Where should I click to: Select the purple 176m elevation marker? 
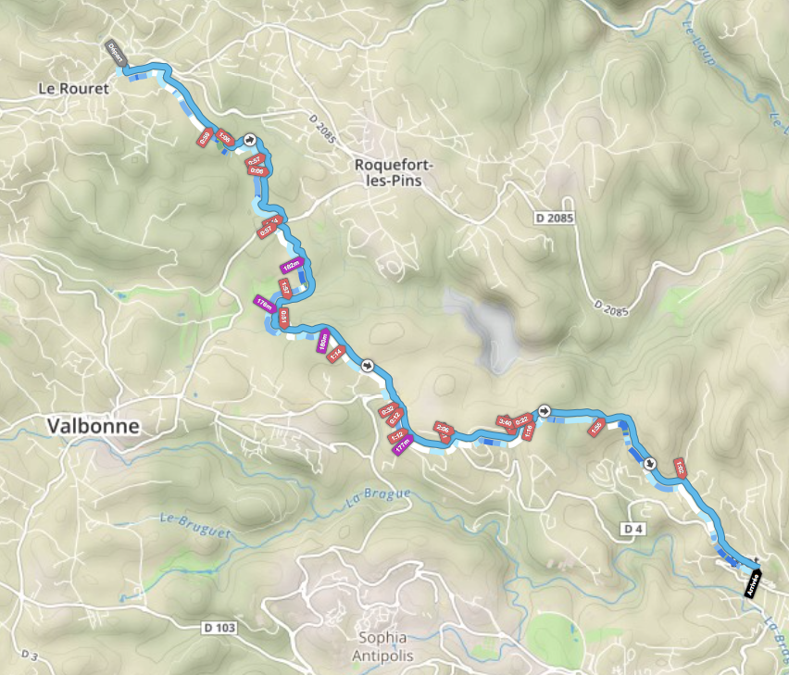(265, 304)
